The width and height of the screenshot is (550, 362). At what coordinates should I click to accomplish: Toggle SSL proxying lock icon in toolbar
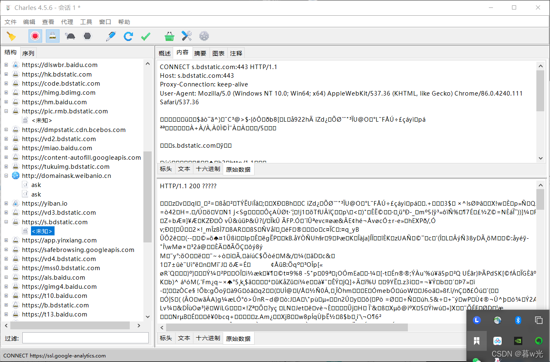(x=52, y=36)
